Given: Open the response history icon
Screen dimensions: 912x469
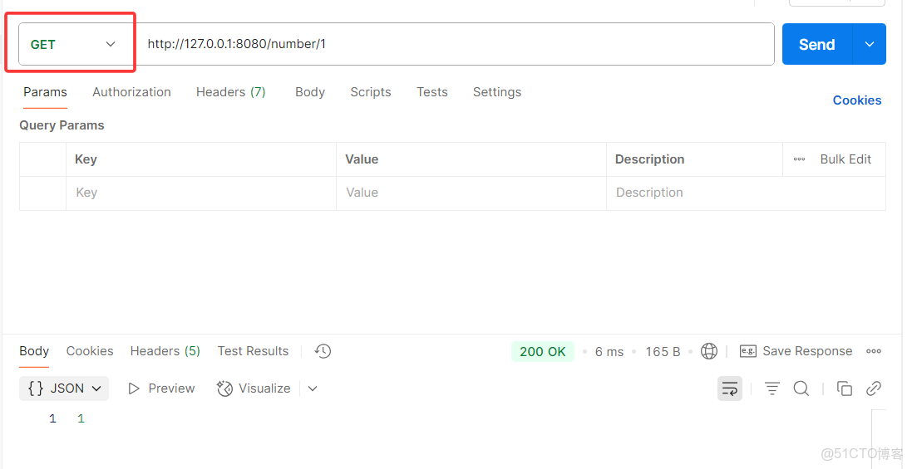Looking at the screenshot, I should click(323, 351).
